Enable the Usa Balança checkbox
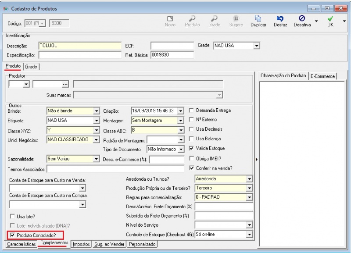The image size is (351, 253). [191, 139]
